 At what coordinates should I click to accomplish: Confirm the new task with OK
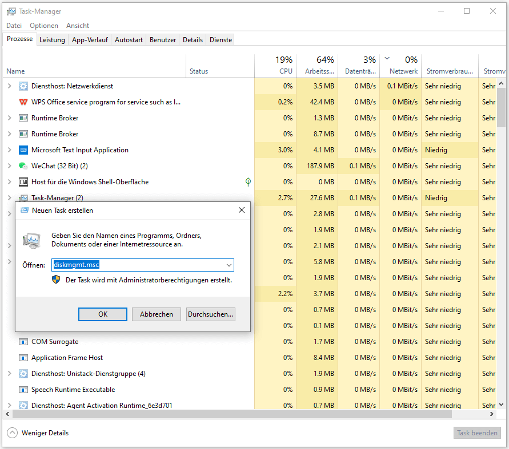102,314
